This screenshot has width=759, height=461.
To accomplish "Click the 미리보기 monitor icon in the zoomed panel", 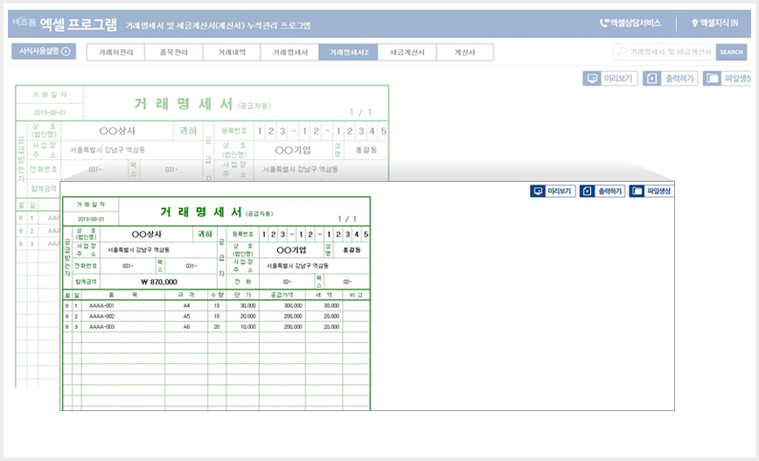I will point(537,192).
